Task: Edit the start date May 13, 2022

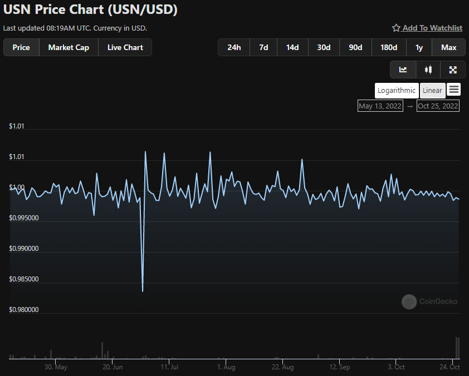Action: (380, 106)
